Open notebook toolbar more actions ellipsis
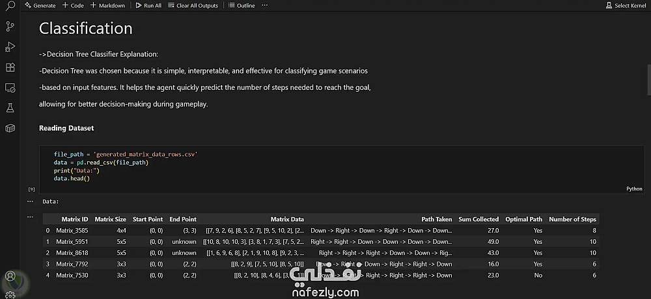This screenshot has height=299, width=651. (x=265, y=5)
